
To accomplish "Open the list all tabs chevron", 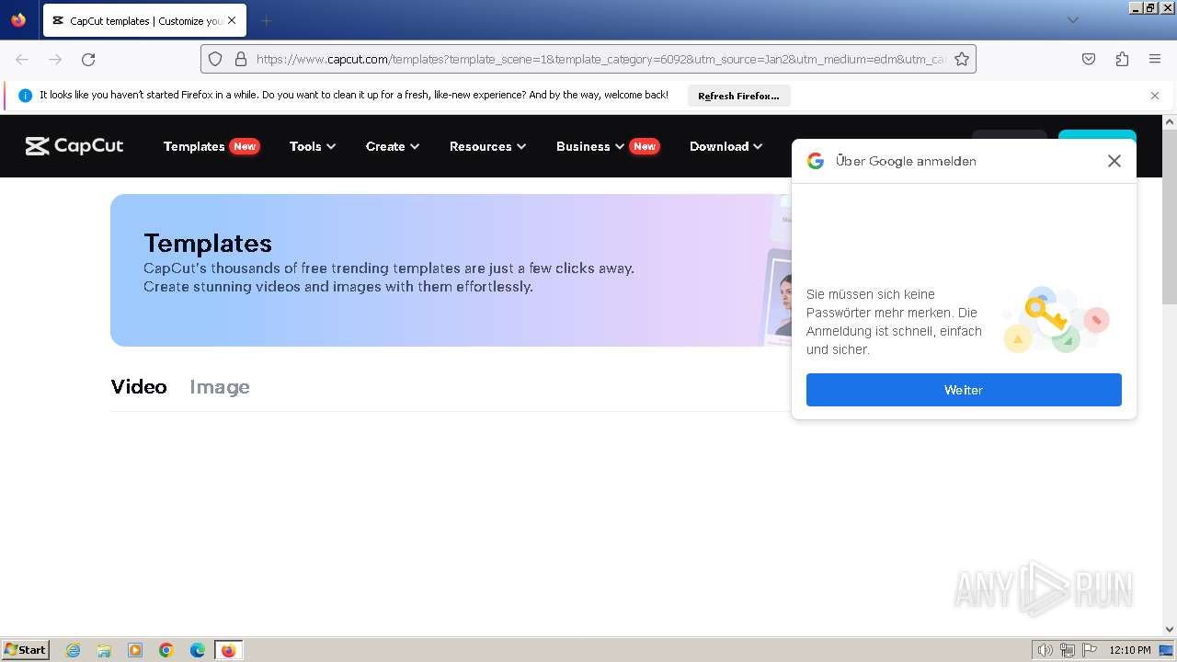I will point(1072,20).
